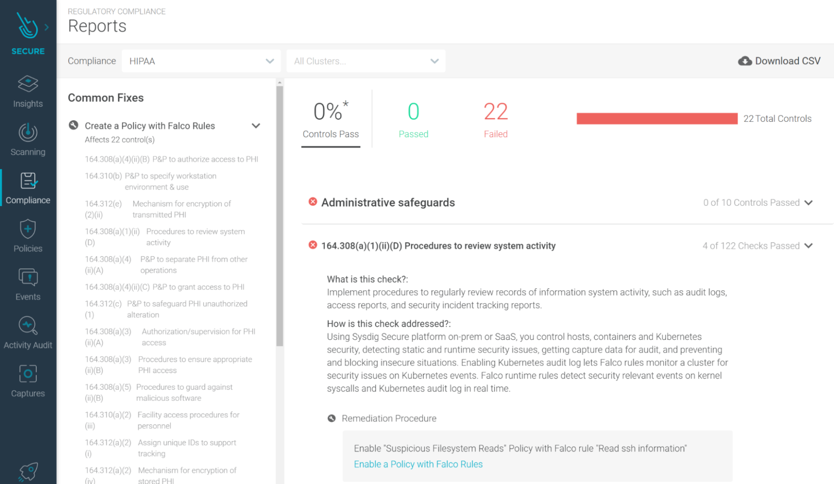Open Enable a Policy with Falco Rules link
Screen dimensions: 834x484
418,464
